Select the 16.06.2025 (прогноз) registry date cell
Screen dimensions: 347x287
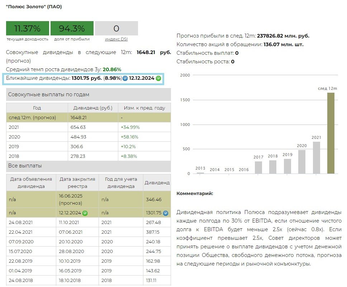pos(77,199)
